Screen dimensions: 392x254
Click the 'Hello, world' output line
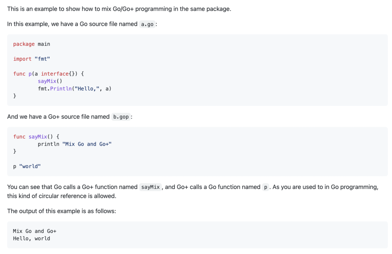pyautogui.click(x=32, y=238)
